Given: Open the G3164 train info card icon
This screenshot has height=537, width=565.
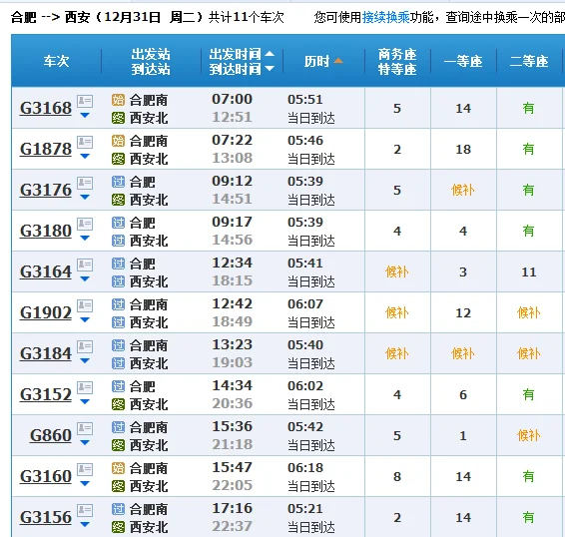Looking at the screenshot, I should click(85, 265).
